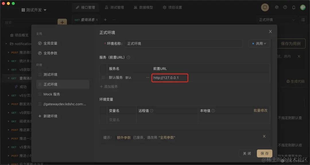Click the 默认服务 service name cell
The height and width of the screenshot is (165, 310).
click(x=116, y=77)
